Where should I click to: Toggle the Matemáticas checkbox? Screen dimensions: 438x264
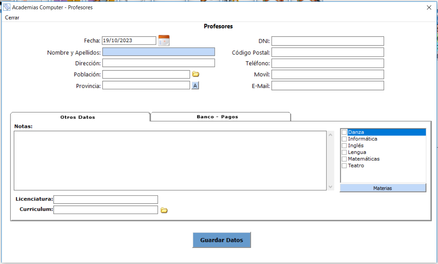point(344,159)
